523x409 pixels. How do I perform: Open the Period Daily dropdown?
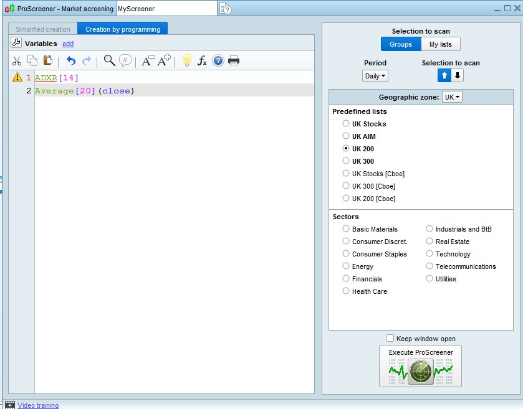coord(375,75)
